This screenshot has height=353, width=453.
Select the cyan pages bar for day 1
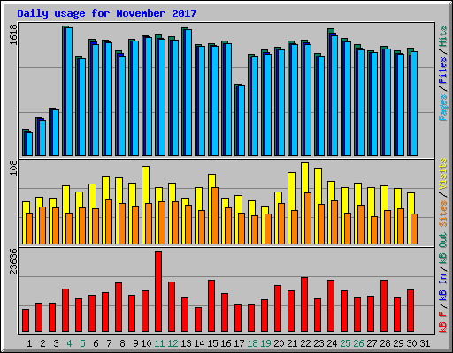pos(29,144)
